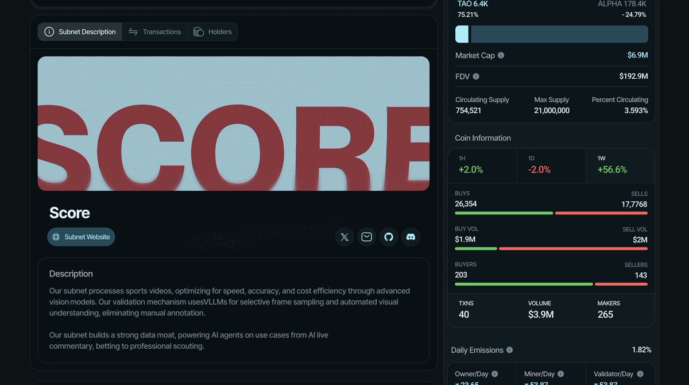
Task: Select the 1D price change cell
Action: [551, 165]
